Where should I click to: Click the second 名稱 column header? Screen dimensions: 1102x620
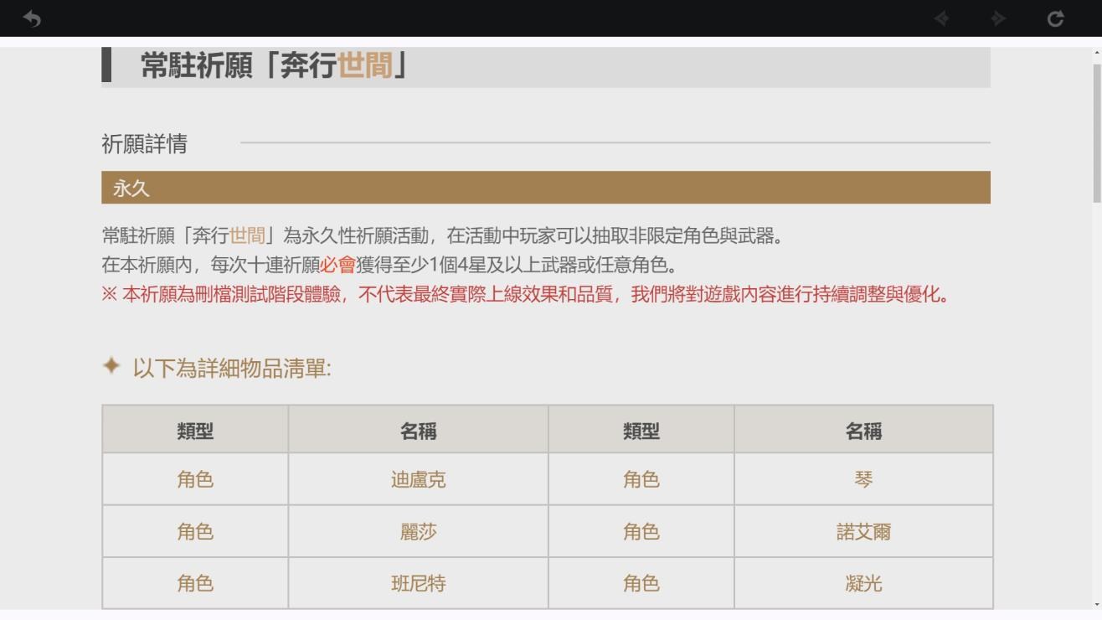click(863, 431)
